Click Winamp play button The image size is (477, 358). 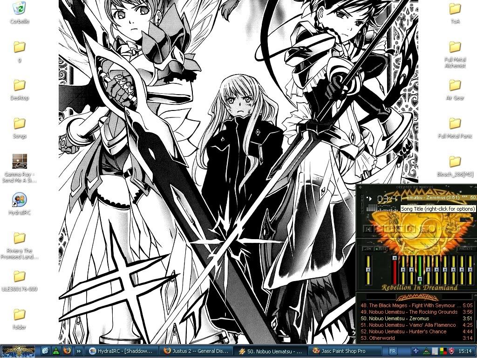[x=378, y=228]
